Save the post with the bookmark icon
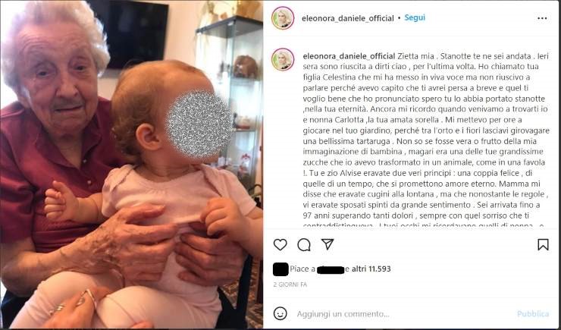Screen dimensions: 561x330 543,244
